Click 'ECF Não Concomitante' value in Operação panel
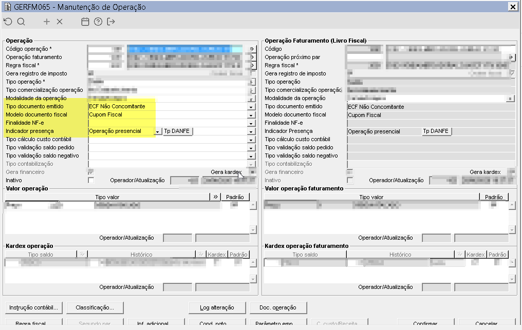522x330 pixels. [x=117, y=106]
